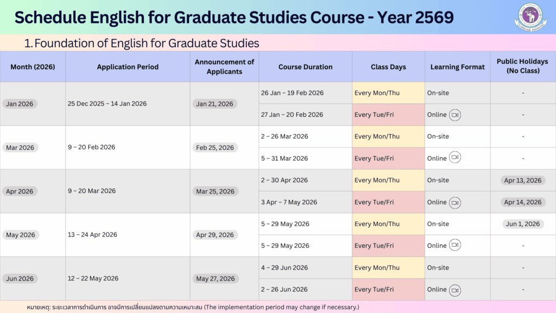Click the video camera icon for 2 – 26 Jun course

tap(455, 290)
